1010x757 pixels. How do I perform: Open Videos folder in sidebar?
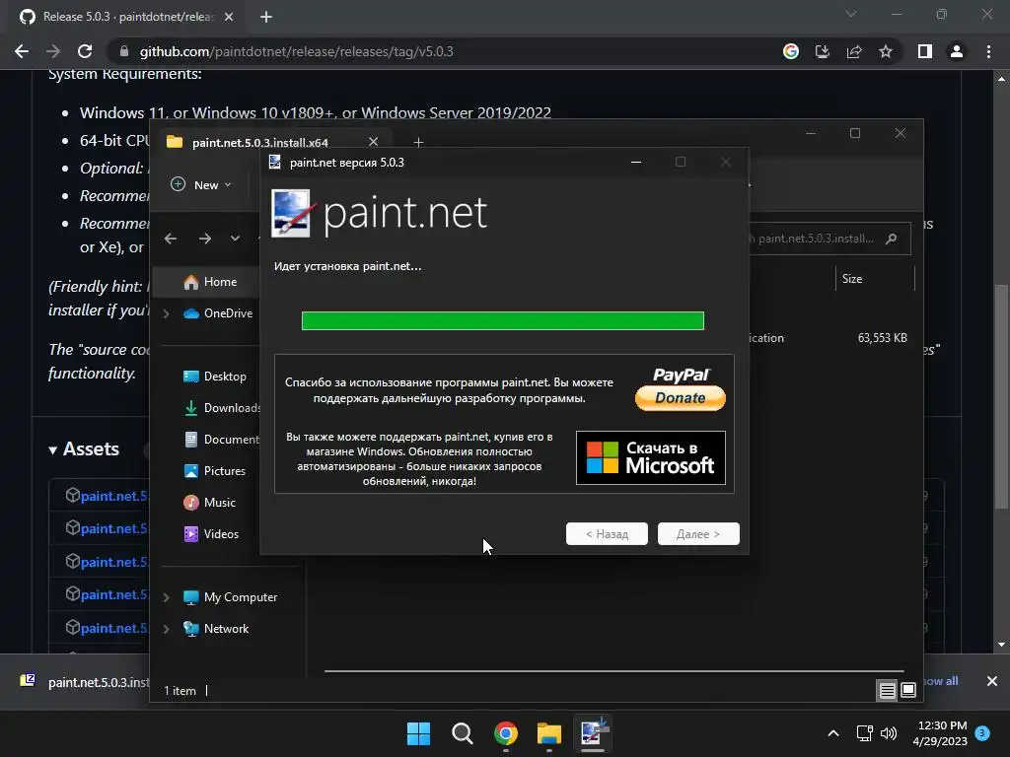(x=211, y=534)
